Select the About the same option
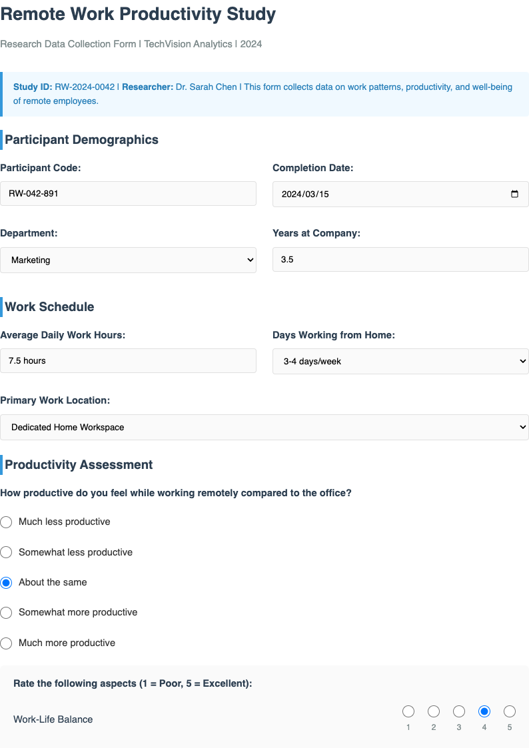The width and height of the screenshot is (529, 748). pyautogui.click(x=6, y=582)
